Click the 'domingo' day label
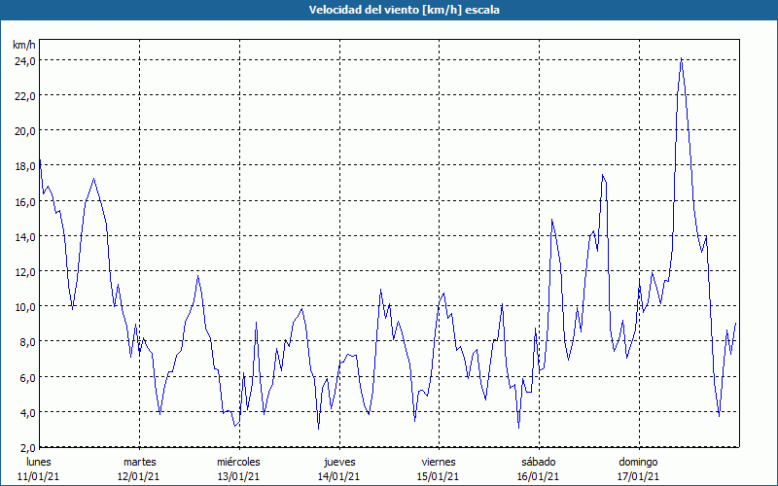The width and height of the screenshot is (778, 486). 638,463
